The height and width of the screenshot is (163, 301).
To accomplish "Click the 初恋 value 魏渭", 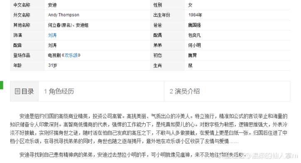I will [x=192, y=56].
